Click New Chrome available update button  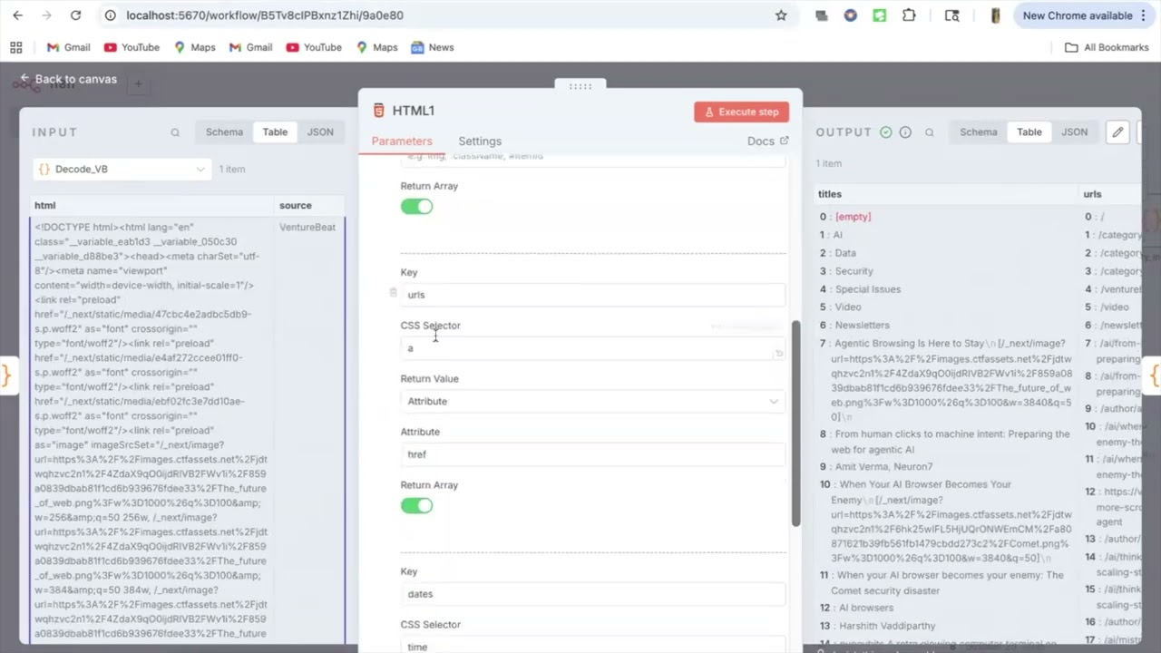click(1083, 15)
